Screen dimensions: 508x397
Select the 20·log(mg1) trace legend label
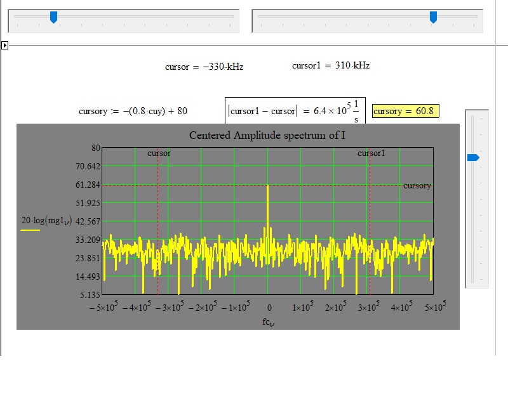(48, 220)
